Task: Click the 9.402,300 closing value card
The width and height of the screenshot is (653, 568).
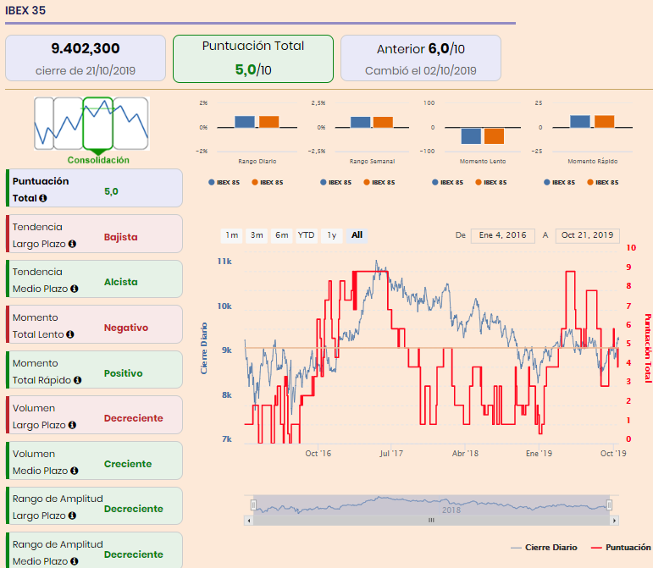Action: point(86,58)
